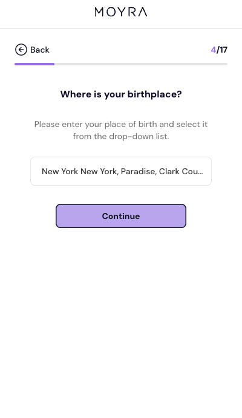Focus the birthplace input field
The image size is (242, 418).
pyautogui.click(x=121, y=171)
